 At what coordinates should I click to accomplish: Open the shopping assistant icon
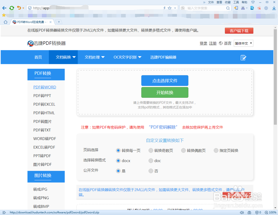(x=259, y=8)
